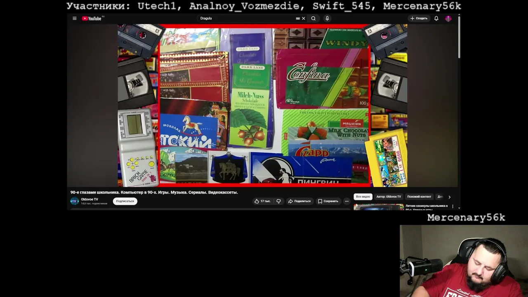The height and width of the screenshot is (297, 528).
Task: Open the Летние каникулы школьника video title
Action: click(427, 207)
